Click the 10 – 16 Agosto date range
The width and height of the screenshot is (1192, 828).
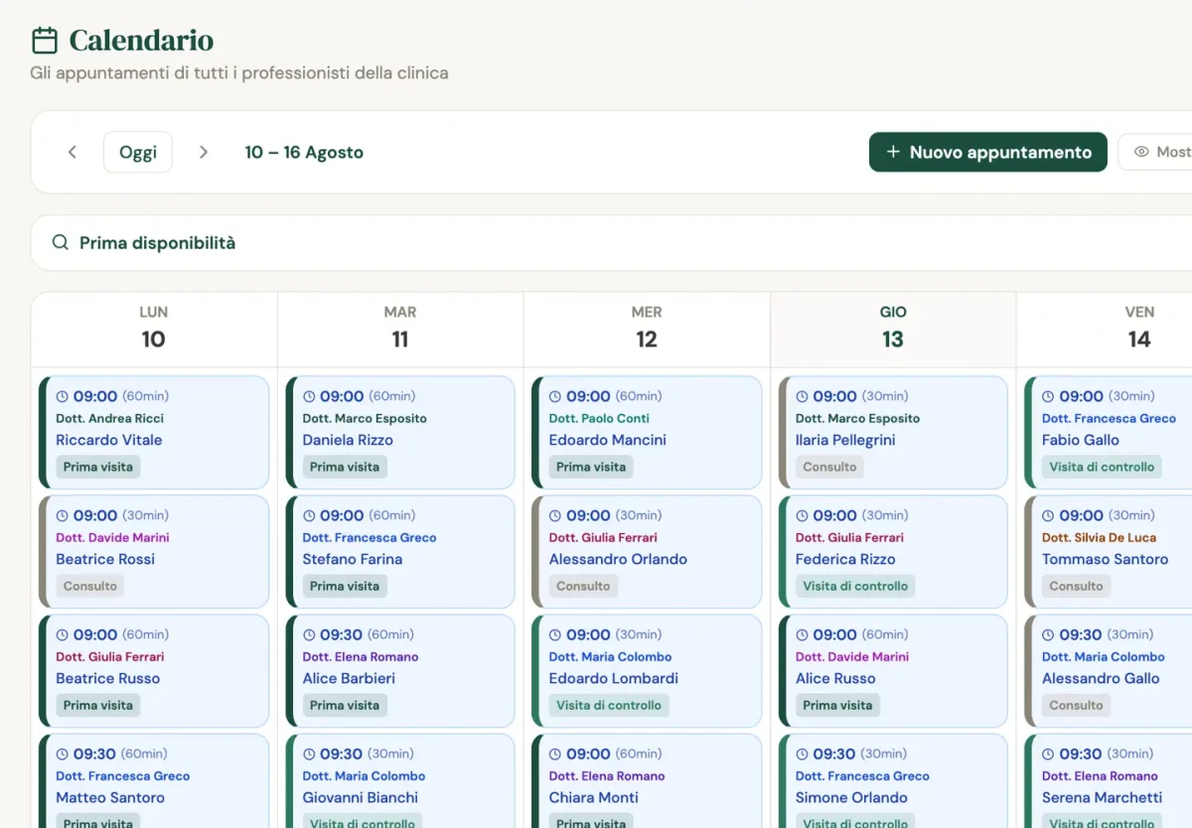tap(304, 152)
